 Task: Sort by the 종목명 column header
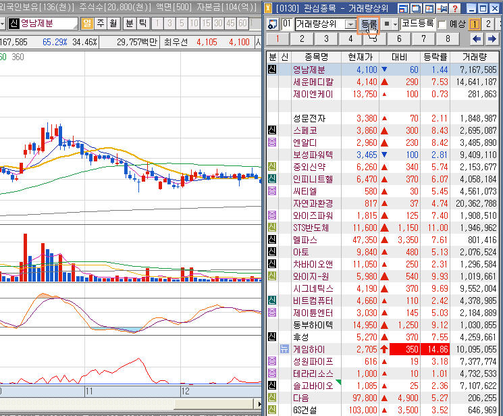point(316,57)
